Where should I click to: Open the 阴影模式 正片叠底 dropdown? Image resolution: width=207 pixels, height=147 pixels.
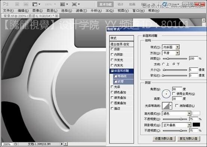(x=176, y=125)
